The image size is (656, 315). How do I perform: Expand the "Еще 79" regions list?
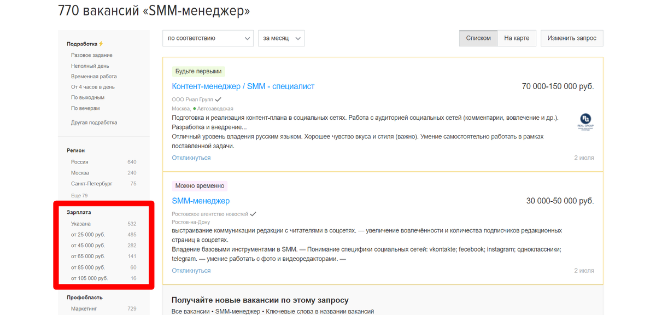click(x=79, y=195)
